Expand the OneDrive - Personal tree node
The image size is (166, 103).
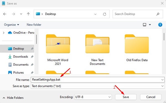tap(4, 33)
